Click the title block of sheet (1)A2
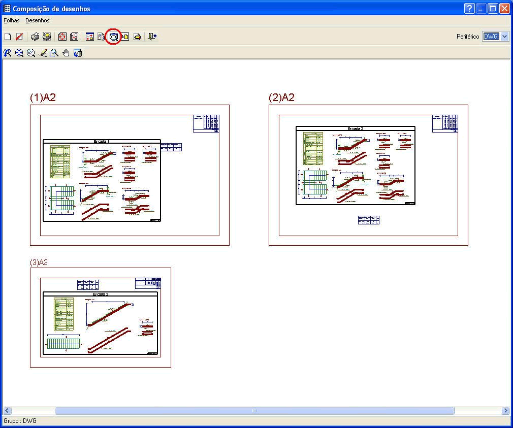Screen dimensions: 513x428 (206, 123)
